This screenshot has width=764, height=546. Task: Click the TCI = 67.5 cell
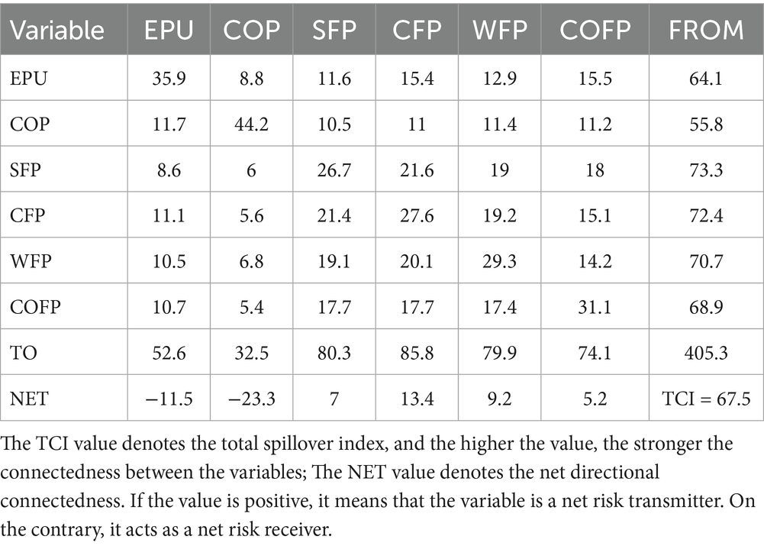706,399
